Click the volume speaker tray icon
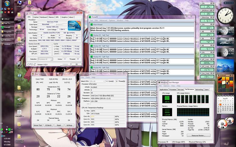The width and height of the screenshot is (236, 147). [x=4, y=136]
